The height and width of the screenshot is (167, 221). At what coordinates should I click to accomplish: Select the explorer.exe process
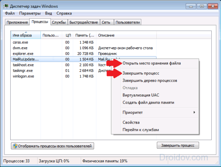[x=84, y=54]
